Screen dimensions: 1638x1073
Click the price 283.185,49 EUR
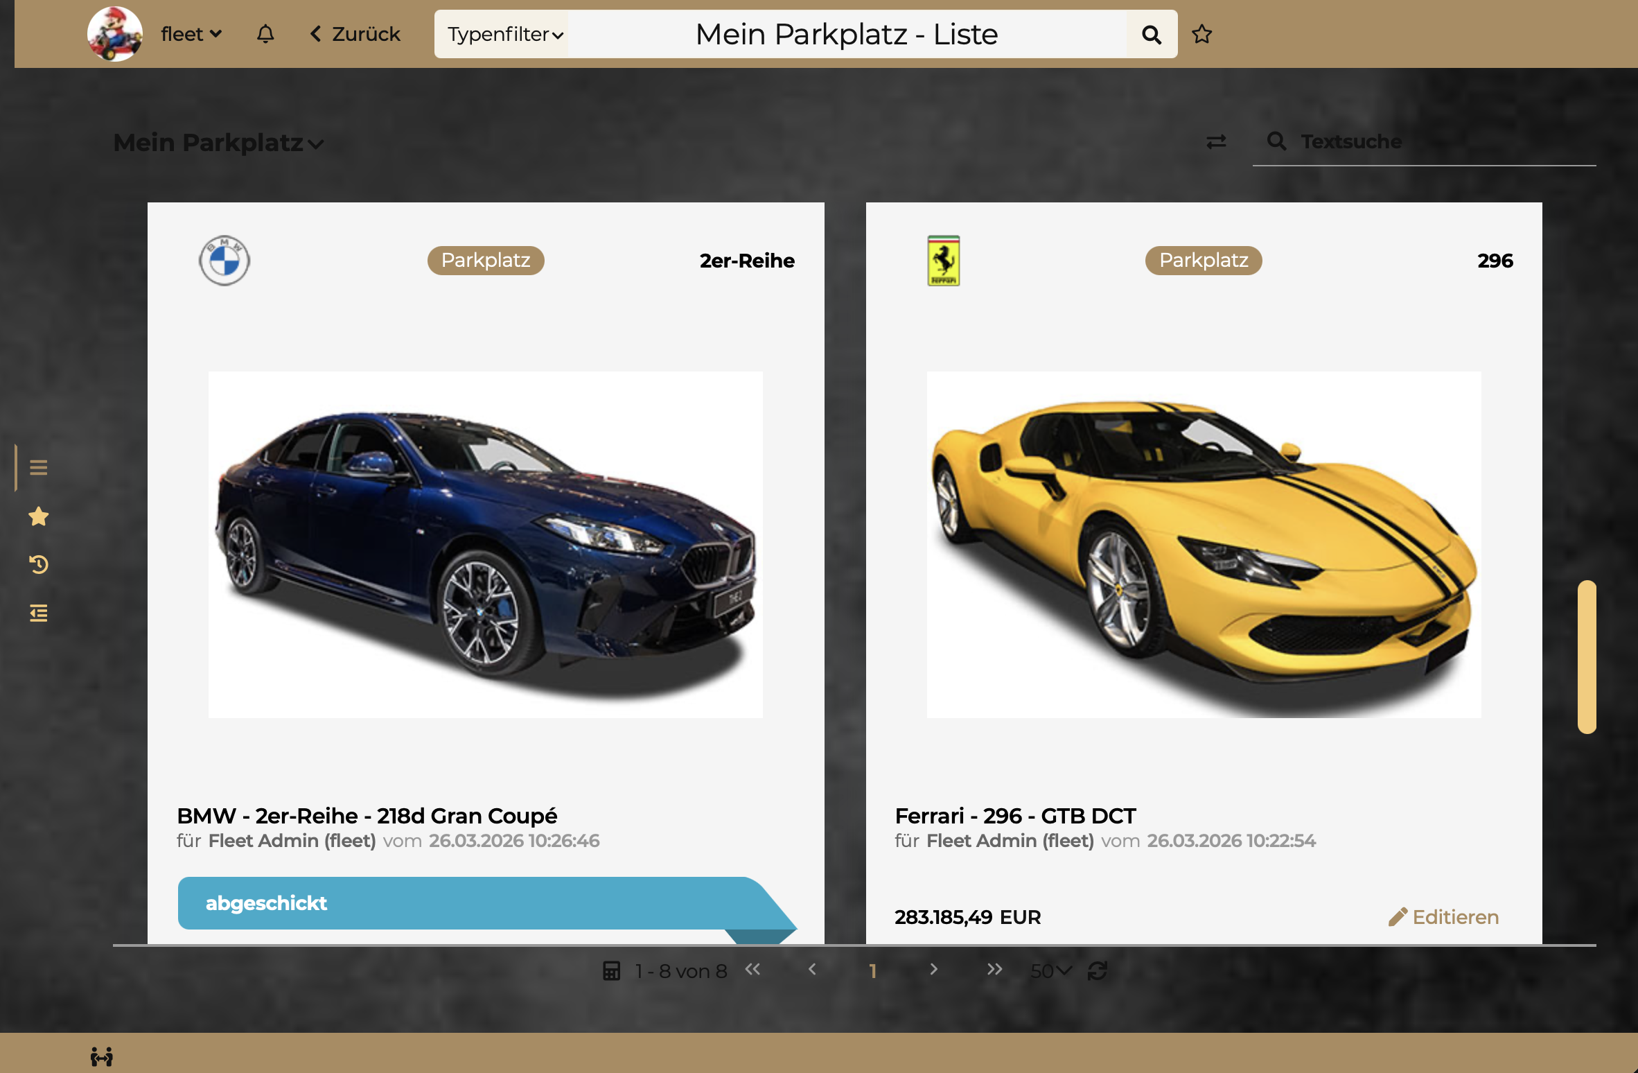tap(967, 917)
